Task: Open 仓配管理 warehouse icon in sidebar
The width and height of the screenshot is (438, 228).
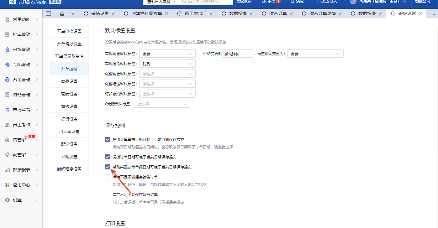Action: point(8,65)
